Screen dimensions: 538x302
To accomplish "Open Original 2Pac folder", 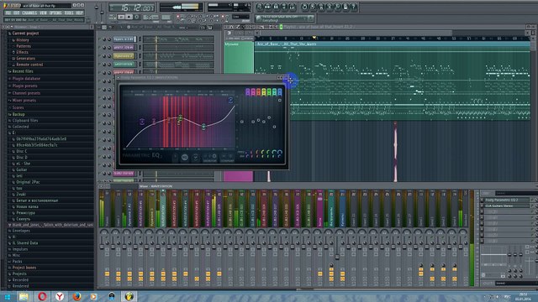I will 28,182.
